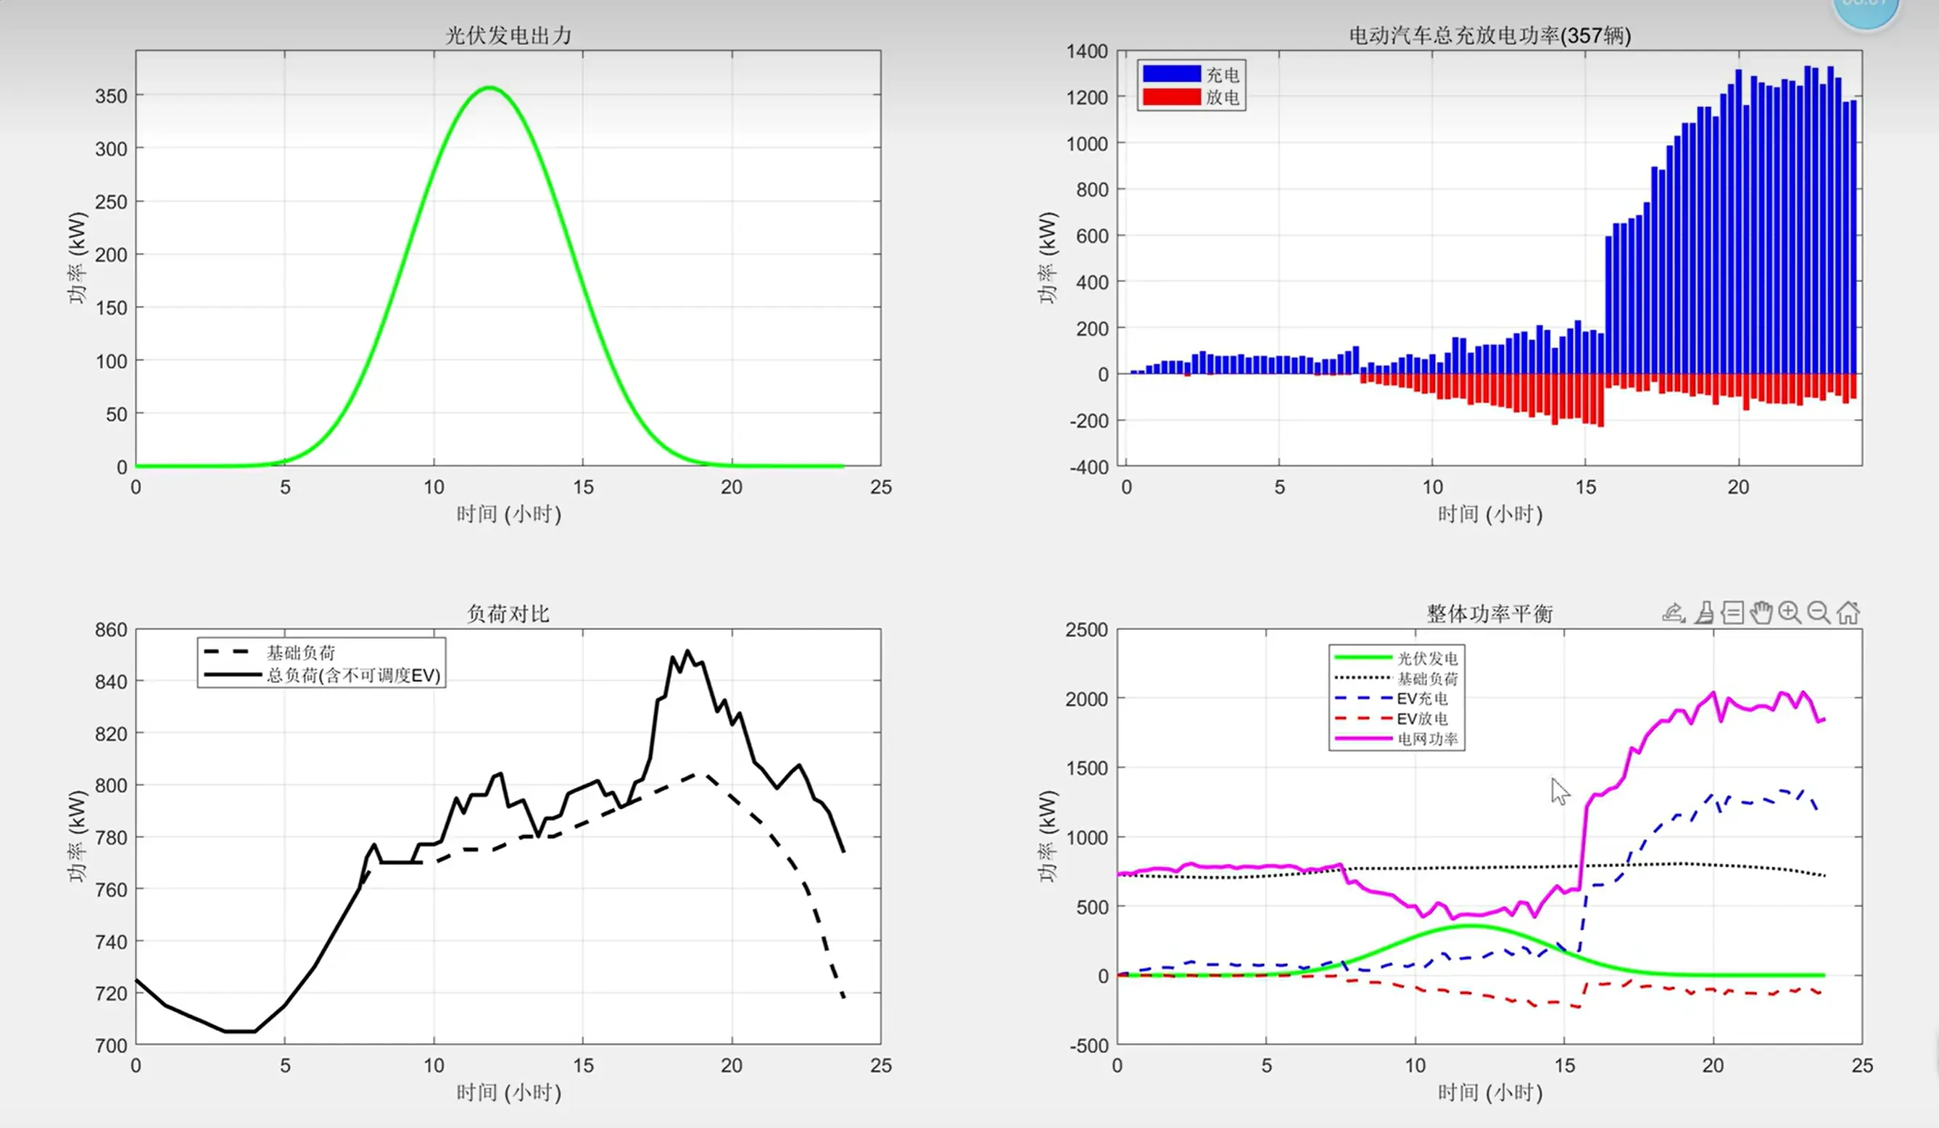Click the restore view home icon
Image resolution: width=1939 pixels, height=1128 pixels.
point(1848,613)
